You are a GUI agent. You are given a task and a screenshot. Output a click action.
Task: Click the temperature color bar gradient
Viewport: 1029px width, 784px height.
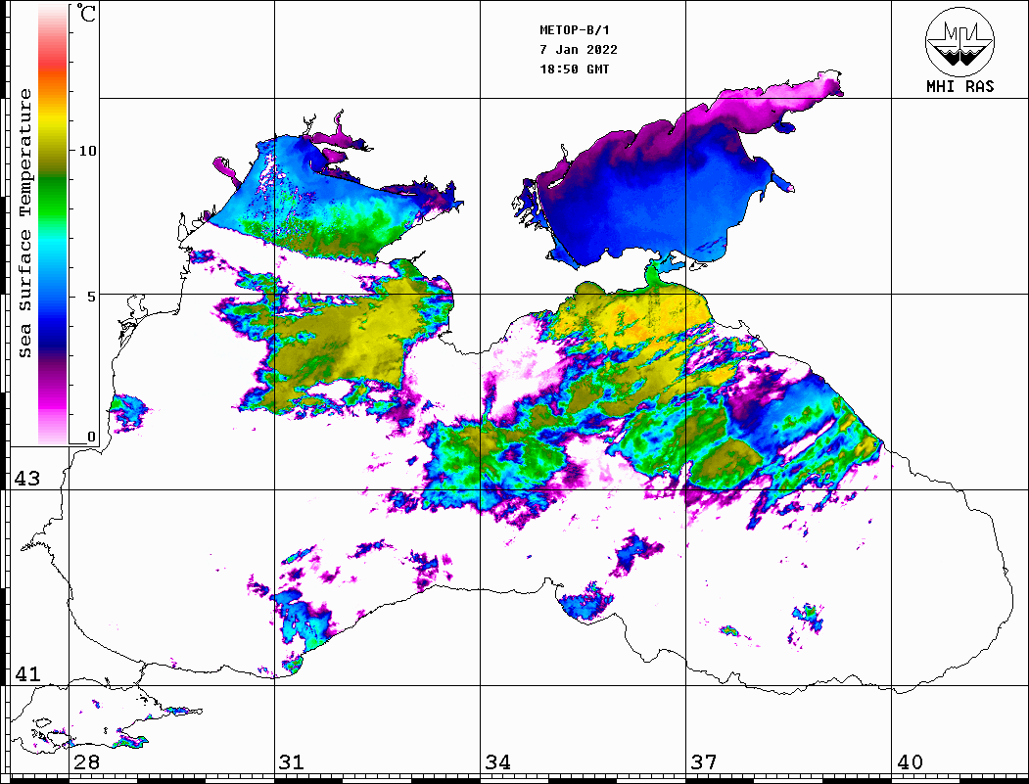click(53, 224)
